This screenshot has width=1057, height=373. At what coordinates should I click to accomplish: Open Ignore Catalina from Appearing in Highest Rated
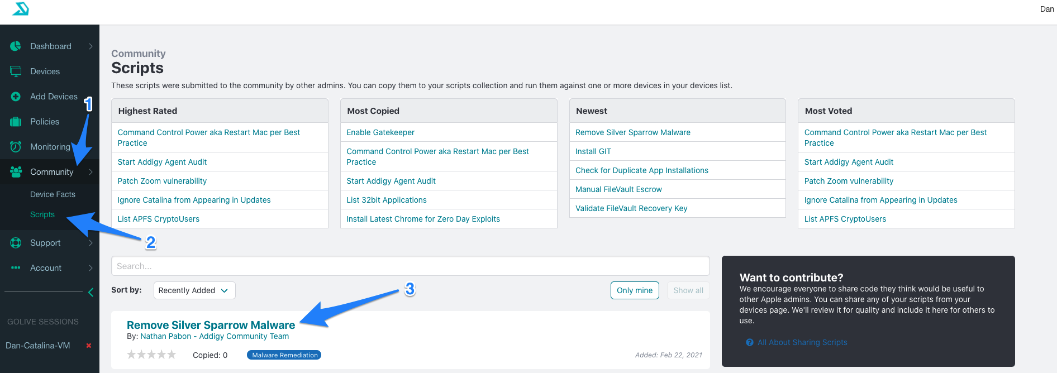point(194,200)
